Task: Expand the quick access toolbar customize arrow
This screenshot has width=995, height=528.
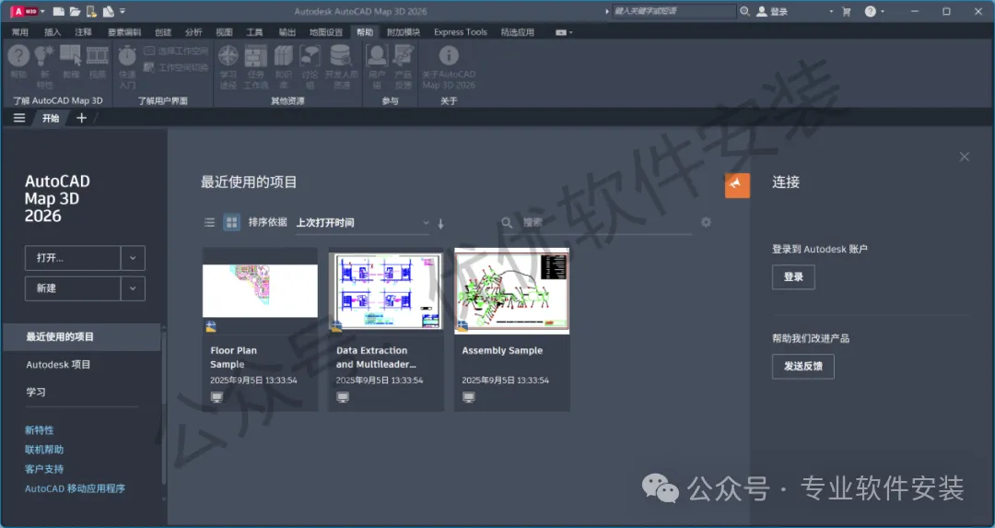Action: (123, 11)
